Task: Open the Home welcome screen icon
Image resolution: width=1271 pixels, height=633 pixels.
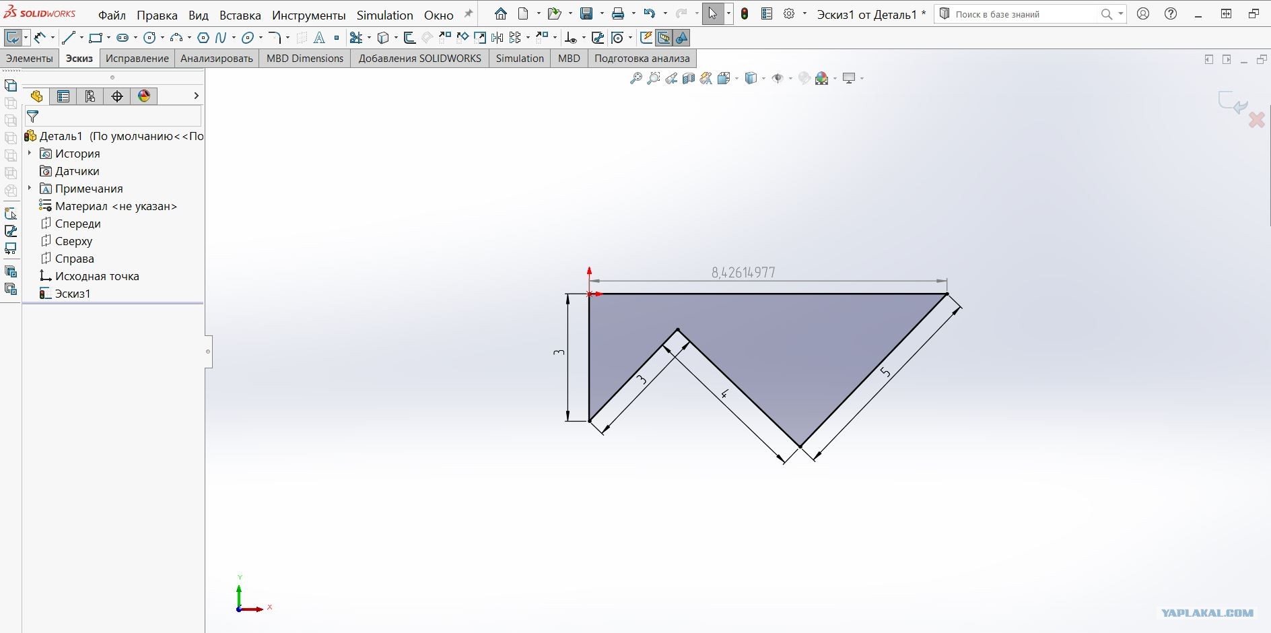Action: (x=501, y=13)
